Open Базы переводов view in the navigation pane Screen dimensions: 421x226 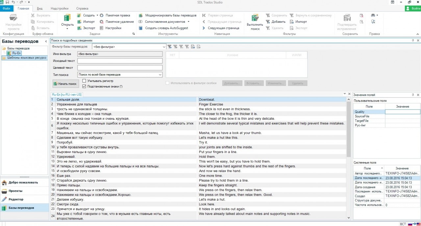(x=24, y=208)
